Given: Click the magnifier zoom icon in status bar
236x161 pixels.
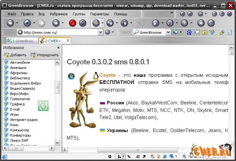Looking at the screenshot, I should (x=184, y=156).
